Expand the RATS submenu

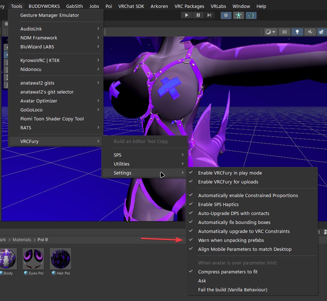pyautogui.click(x=55, y=128)
